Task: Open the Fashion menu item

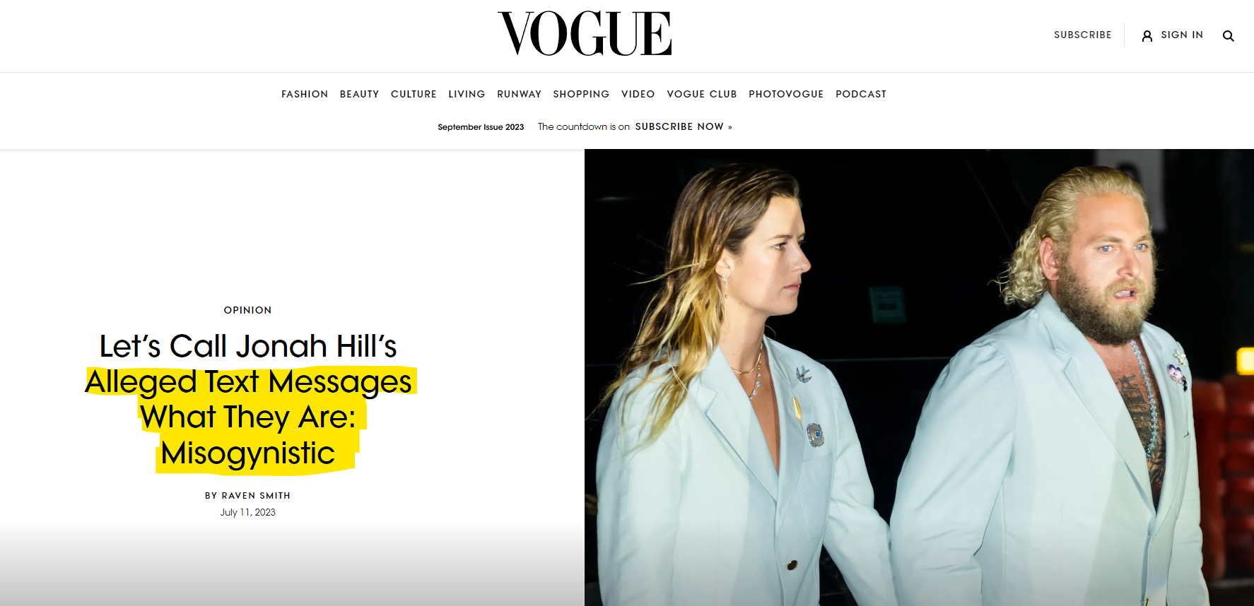Action: point(305,94)
